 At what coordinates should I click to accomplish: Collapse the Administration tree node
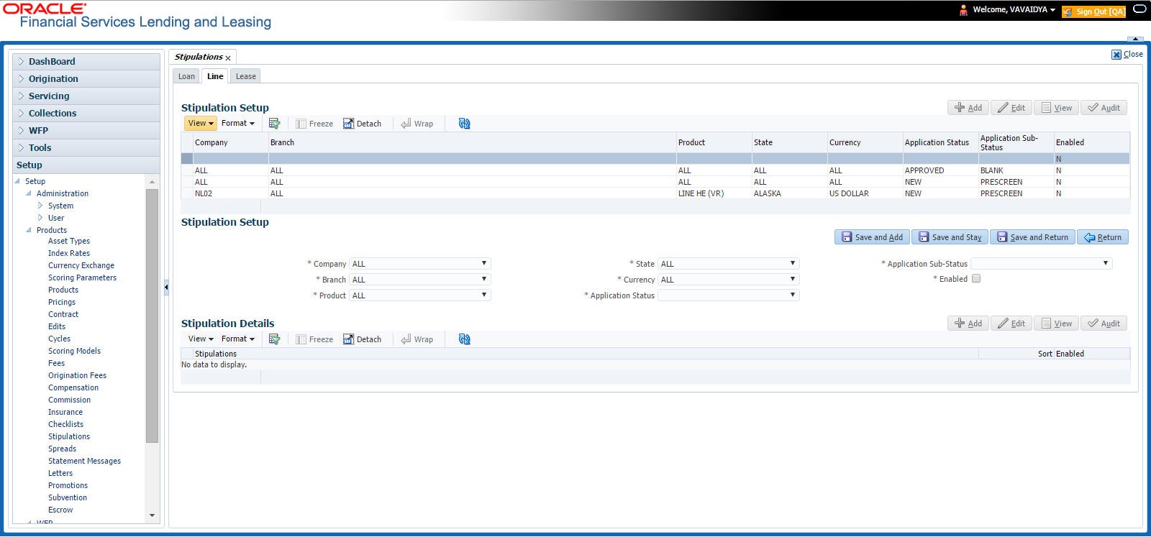point(29,193)
